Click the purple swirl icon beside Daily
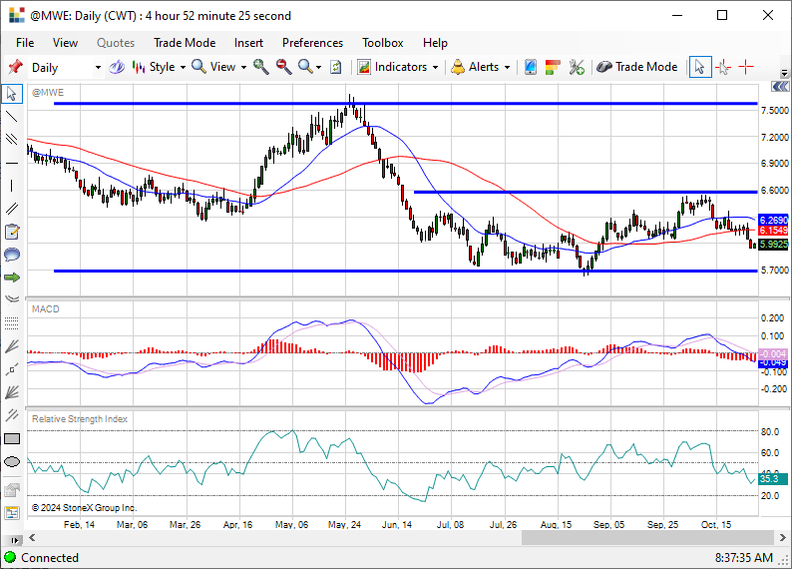 coord(117,67)
